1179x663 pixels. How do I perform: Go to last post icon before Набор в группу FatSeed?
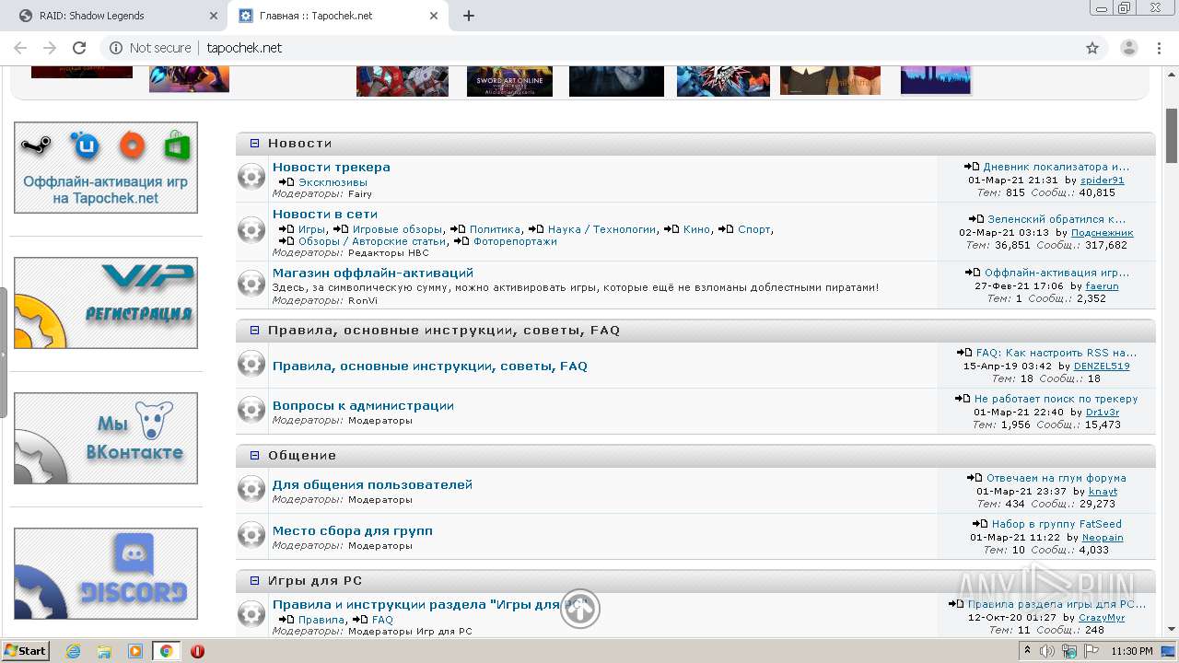tap(980, 524)
